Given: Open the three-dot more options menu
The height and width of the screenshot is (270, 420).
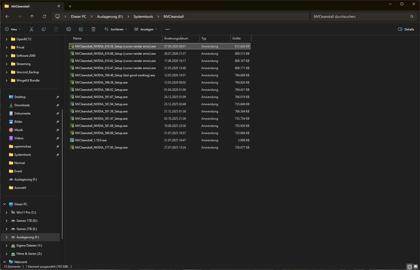Looking at the screenshot, I should tap(168, 29).
